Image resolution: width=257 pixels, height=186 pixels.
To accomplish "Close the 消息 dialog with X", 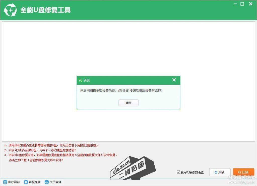I will 174,80.
